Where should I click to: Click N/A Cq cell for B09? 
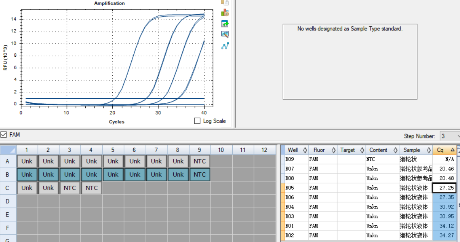tap(444, 159)
